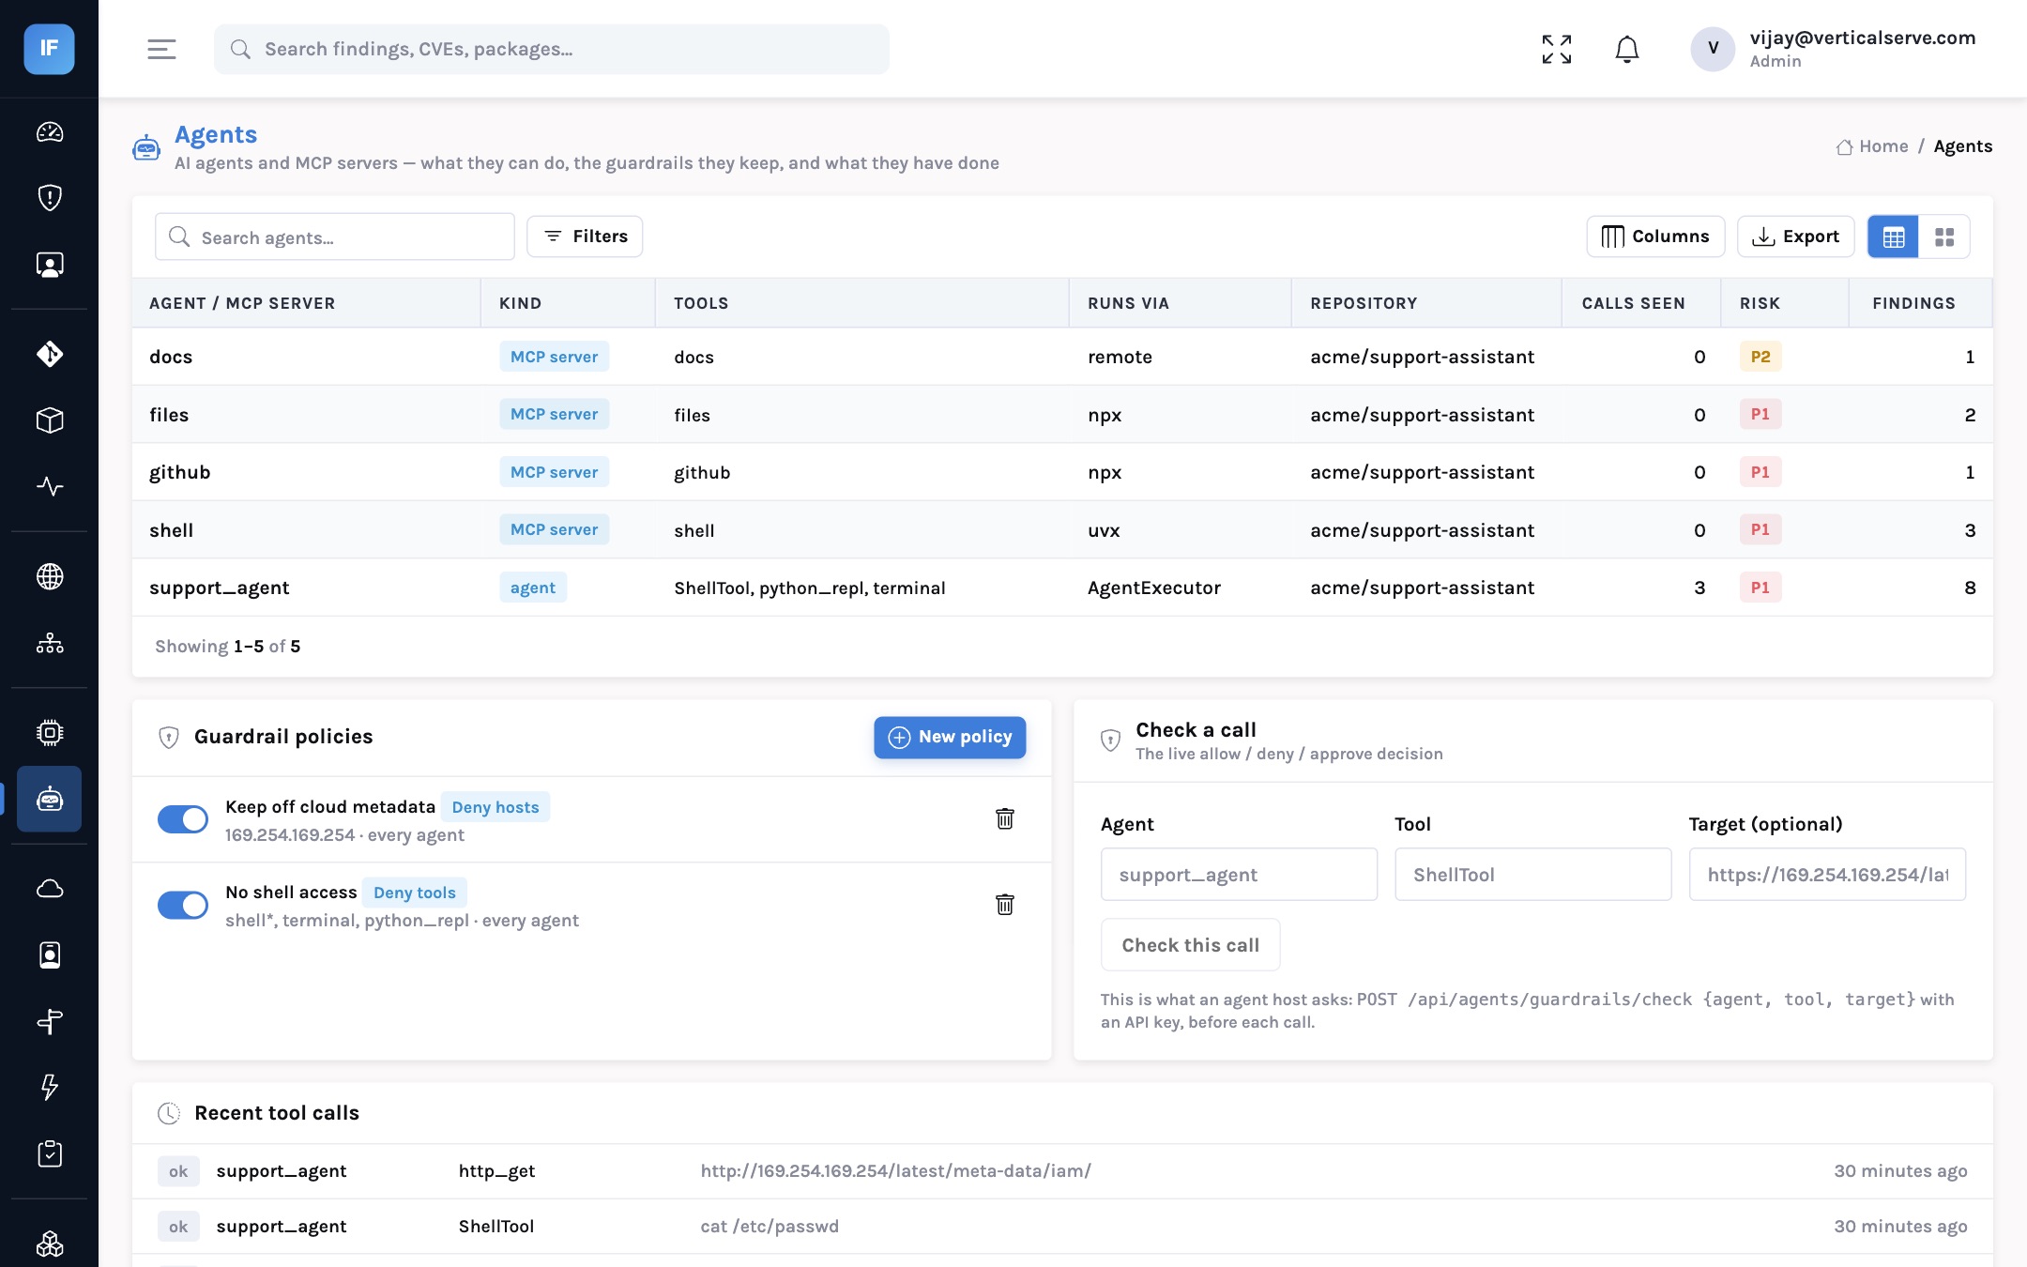Image resolution: width=2027 pixels, height=1267 pixels.
Task: Delete the No shell access policy
Action: [x=1005, y=904]
